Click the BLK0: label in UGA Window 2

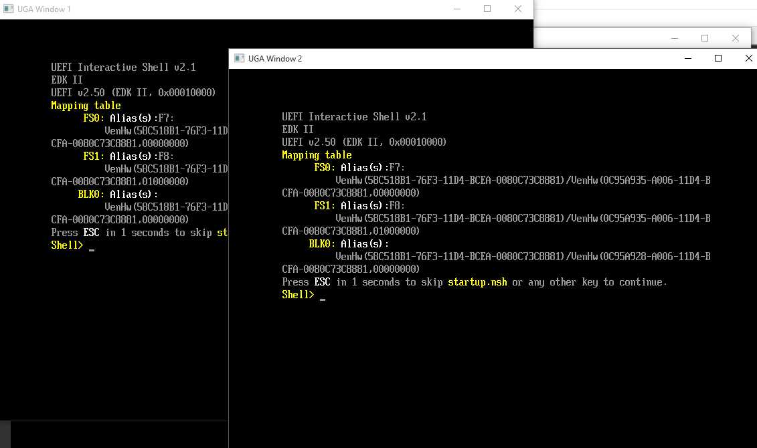click(x=322, y=243)
